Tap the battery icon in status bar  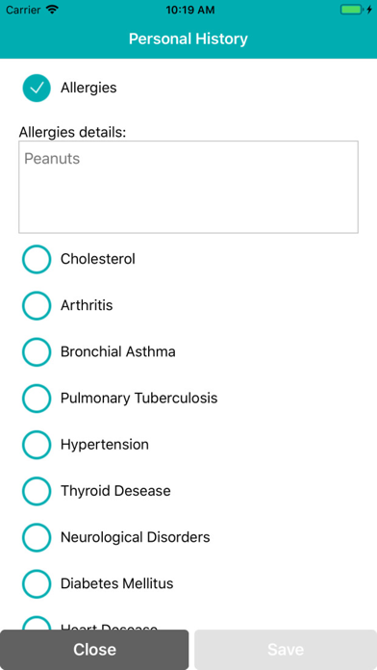pos(352,10)
